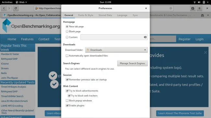The image size is (211, 118).
Task: Go forward with the browser forward arrow
Action: tap(9, 8)
